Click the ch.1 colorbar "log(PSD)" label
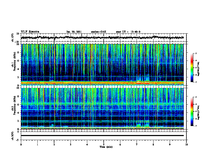 [x=198, y=69]
